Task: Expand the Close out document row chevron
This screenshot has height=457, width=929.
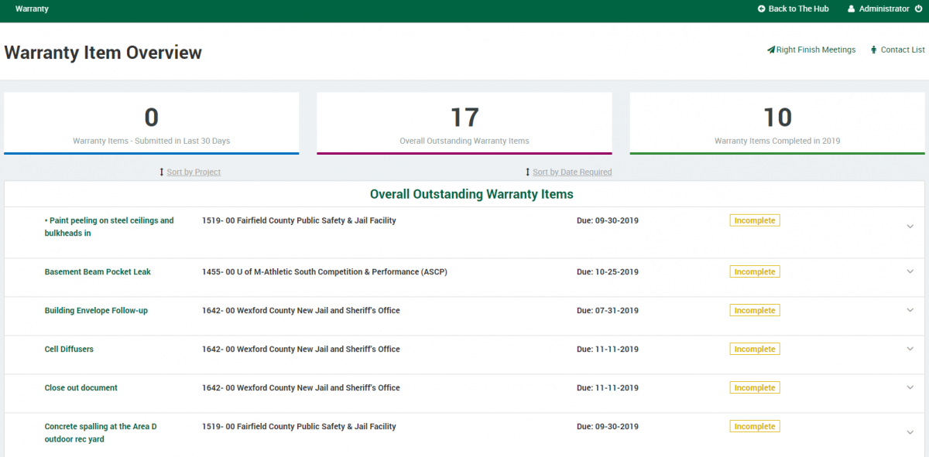Action: [910, 387]
